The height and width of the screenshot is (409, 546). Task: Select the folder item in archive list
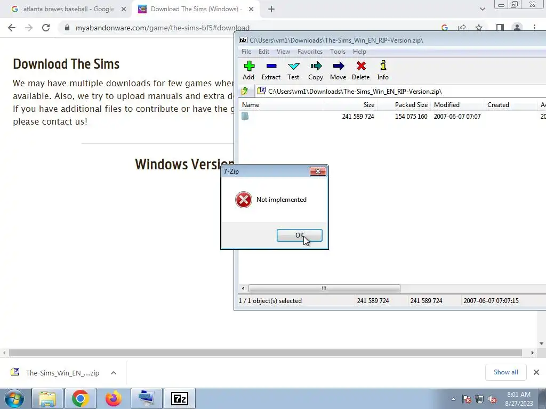(x=245, y=116)
